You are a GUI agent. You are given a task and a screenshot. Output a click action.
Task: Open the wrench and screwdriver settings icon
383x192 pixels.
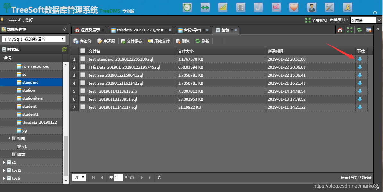[329, 7]
